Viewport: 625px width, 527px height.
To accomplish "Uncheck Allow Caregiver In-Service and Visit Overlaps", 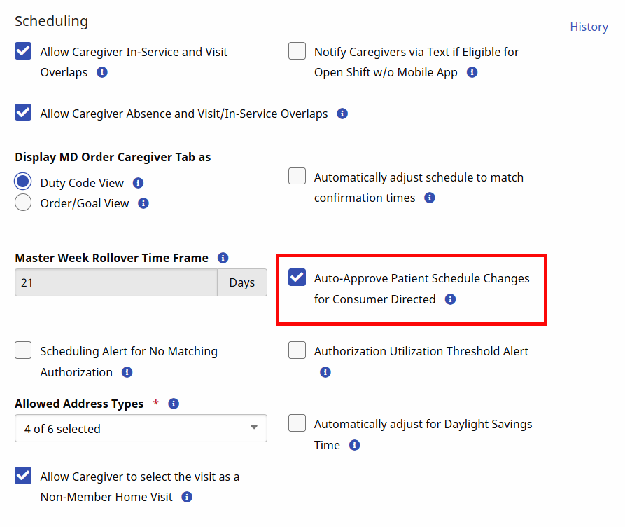I will pos(23,51).
